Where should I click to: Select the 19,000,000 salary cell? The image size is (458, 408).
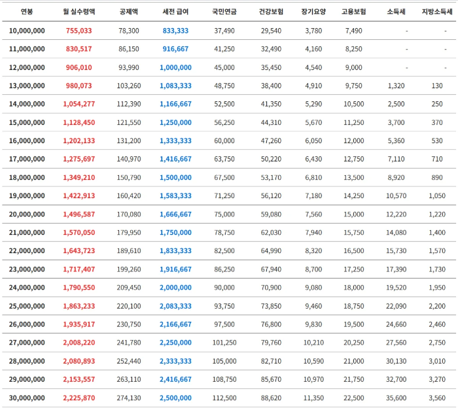point(27,196)
